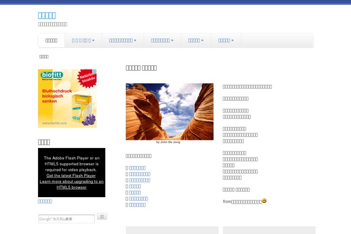Click the red canyon photo by John De Jong
The width and height of the screenshot is (351, 234).
point(170,112)
